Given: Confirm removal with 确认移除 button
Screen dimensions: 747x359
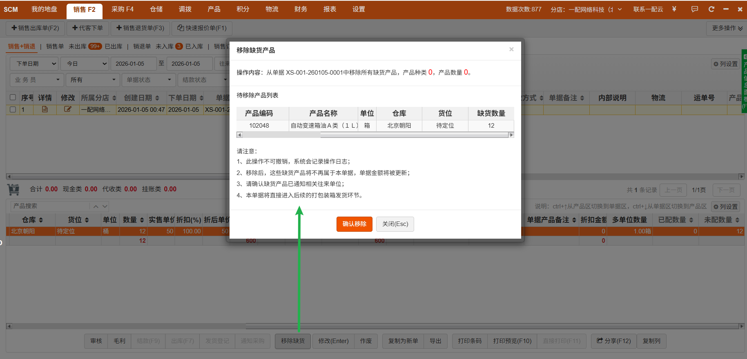Looking at the screenshot, I should 354,224.
